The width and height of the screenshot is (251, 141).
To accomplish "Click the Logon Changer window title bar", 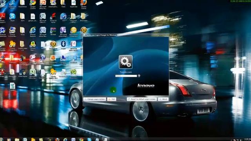I will (x=125, y=35).
